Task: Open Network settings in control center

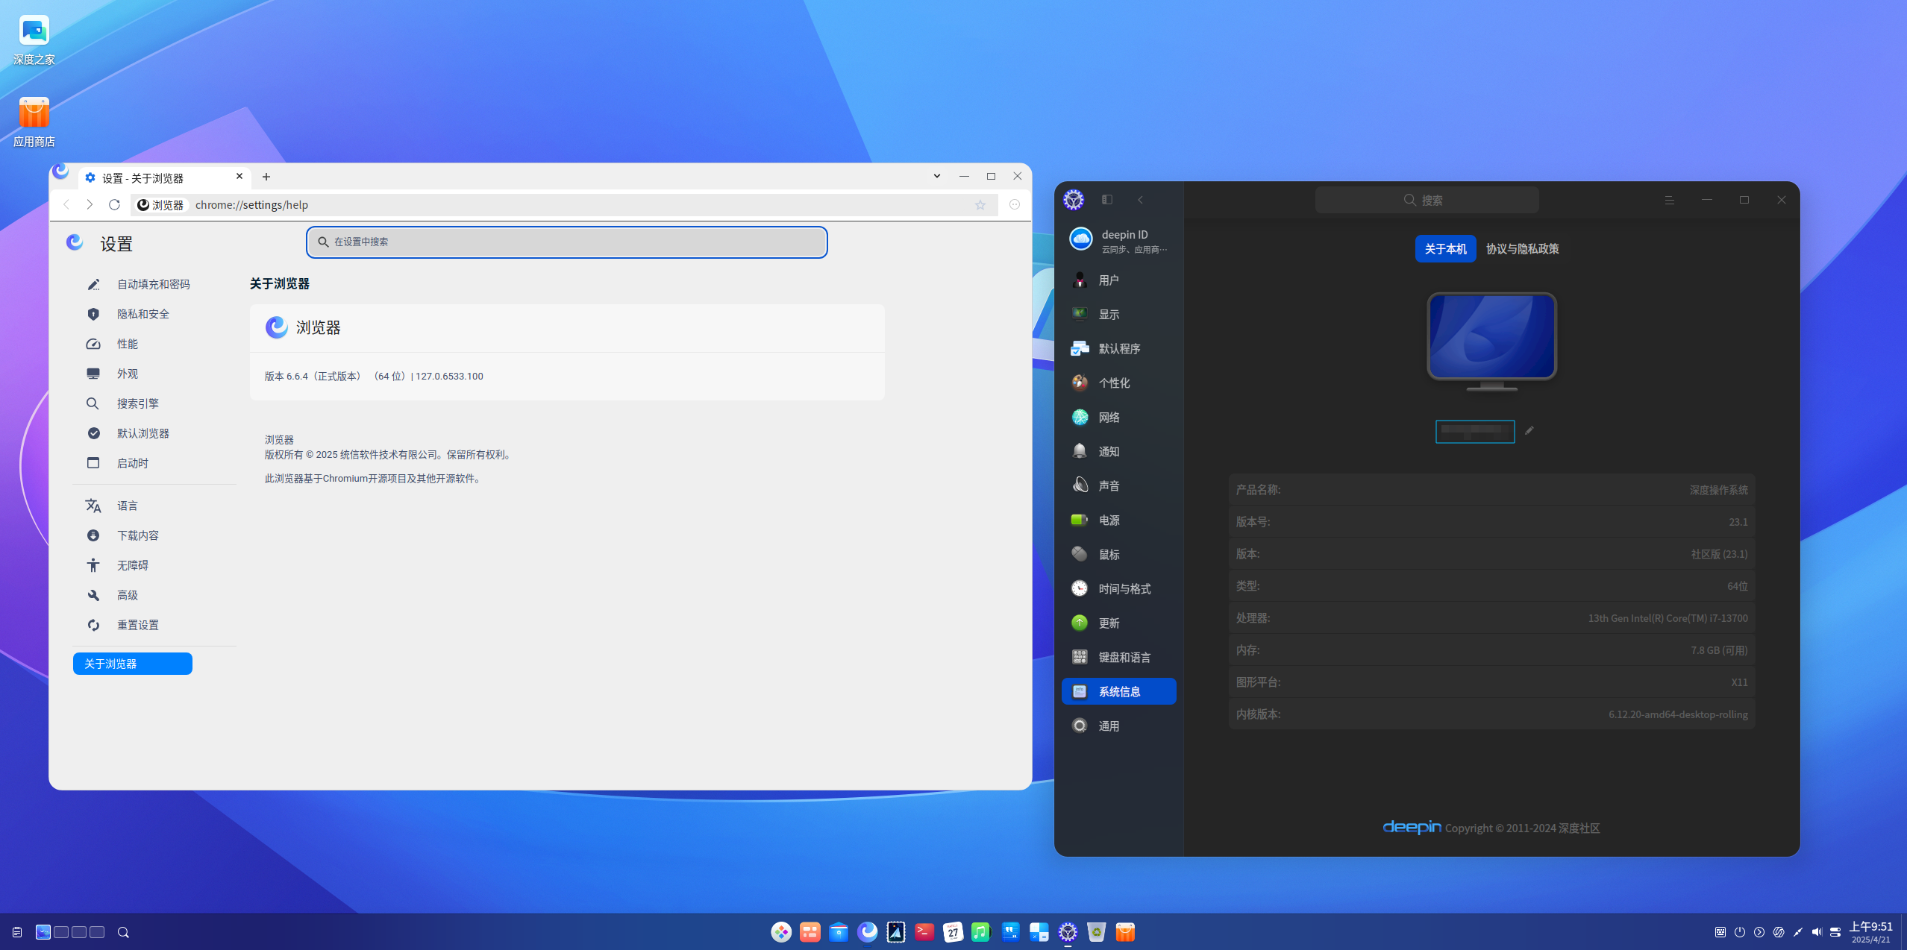Action: tap(1118, 418)
